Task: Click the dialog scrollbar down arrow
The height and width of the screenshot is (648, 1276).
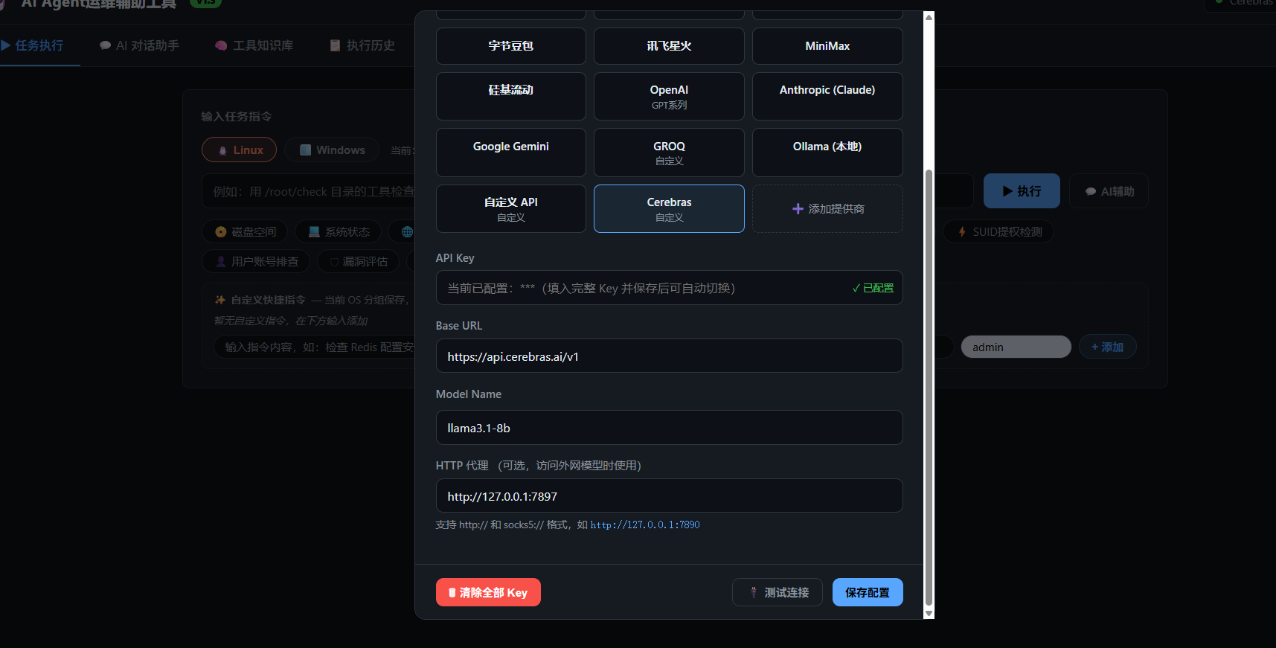Action: tap(929, 614)
